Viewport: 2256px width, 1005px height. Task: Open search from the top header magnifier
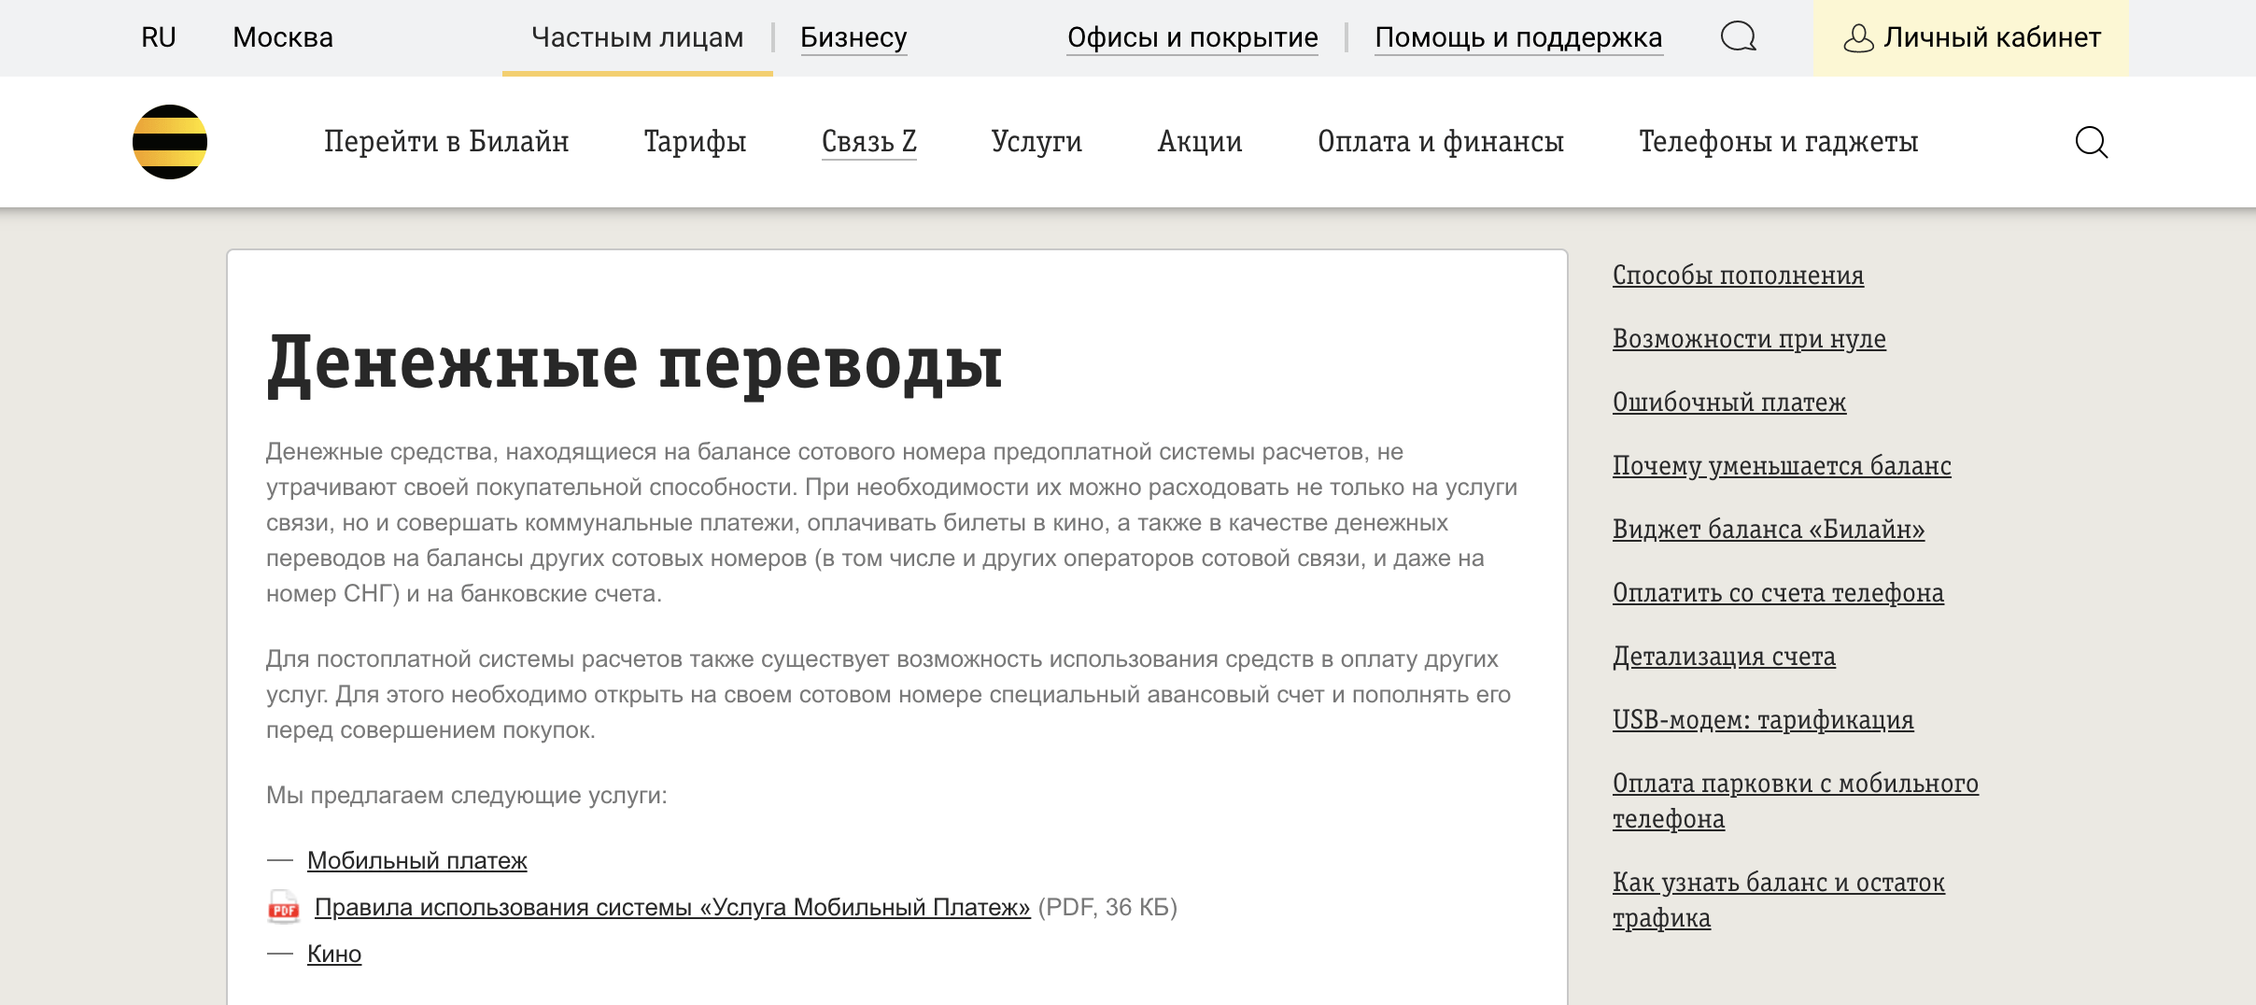click(1740, 37)
